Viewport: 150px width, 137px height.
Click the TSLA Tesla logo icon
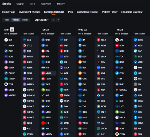[98, 40]
